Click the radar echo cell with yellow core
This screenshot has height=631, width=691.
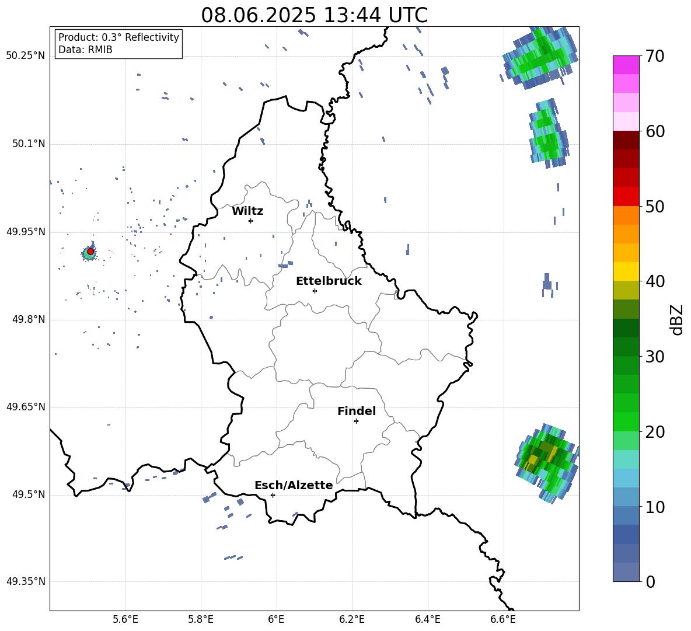547,463
